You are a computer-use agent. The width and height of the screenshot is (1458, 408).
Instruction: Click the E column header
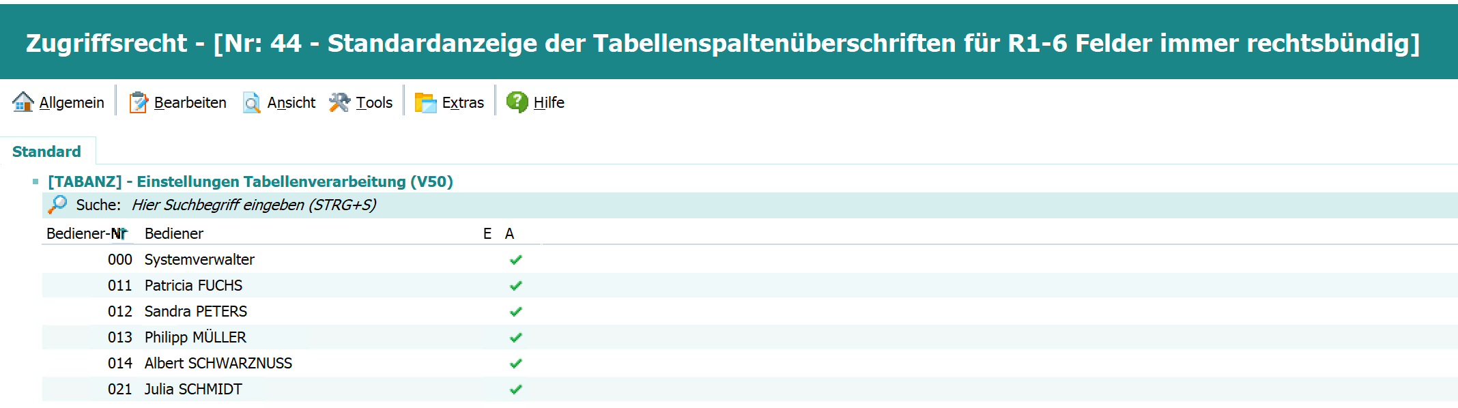click(x=487, y=233)
